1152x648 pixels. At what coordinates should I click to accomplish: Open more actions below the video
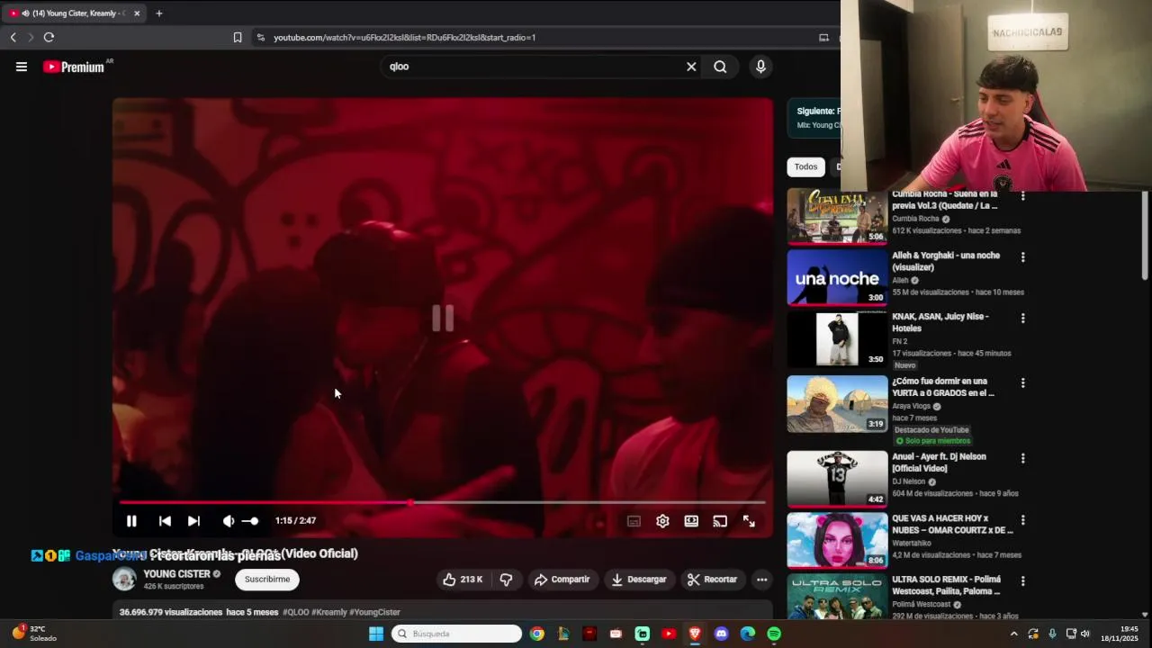point(761,580)
